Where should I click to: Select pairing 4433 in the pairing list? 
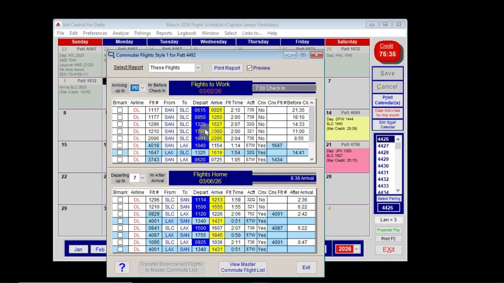click(x=383, y=186)
